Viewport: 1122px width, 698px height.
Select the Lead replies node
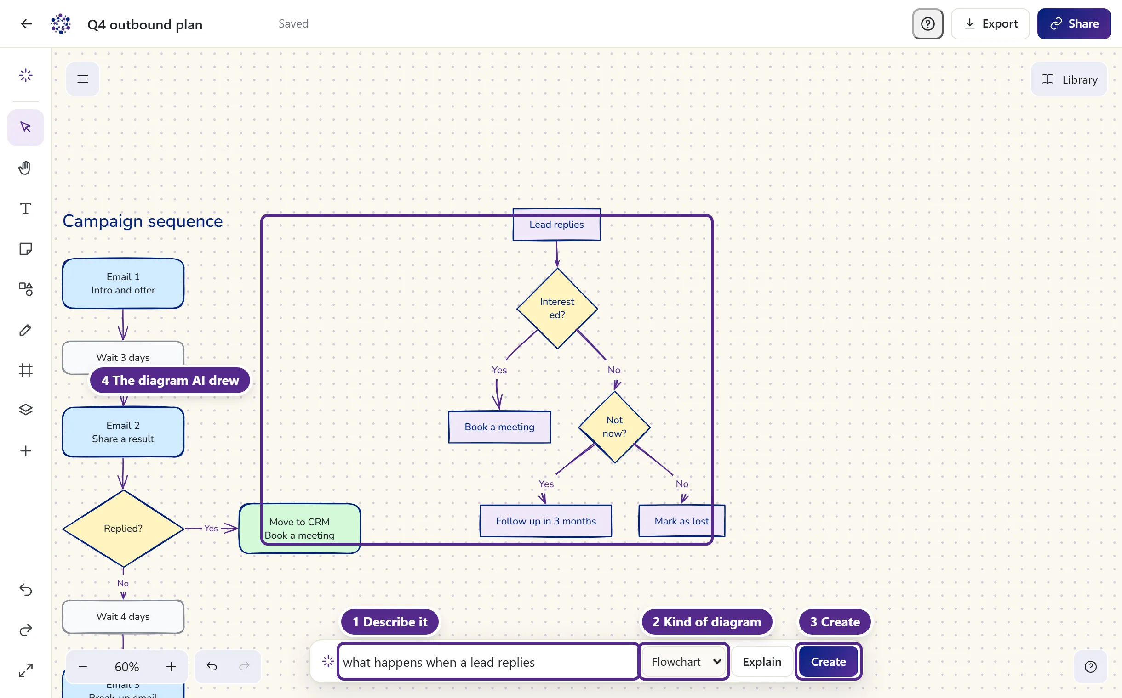[556, 225]
